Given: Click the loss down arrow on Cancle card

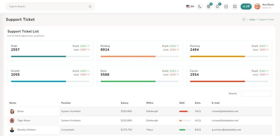Looking at the screenshot, I should [267, 74].
